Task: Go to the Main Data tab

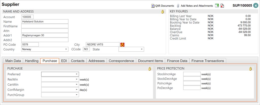Action: 13,61
